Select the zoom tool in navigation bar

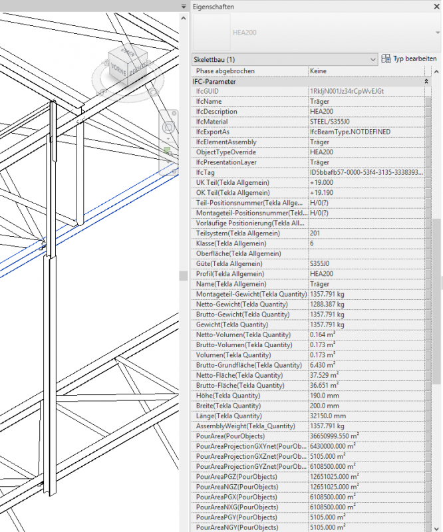tap(168, 152)
